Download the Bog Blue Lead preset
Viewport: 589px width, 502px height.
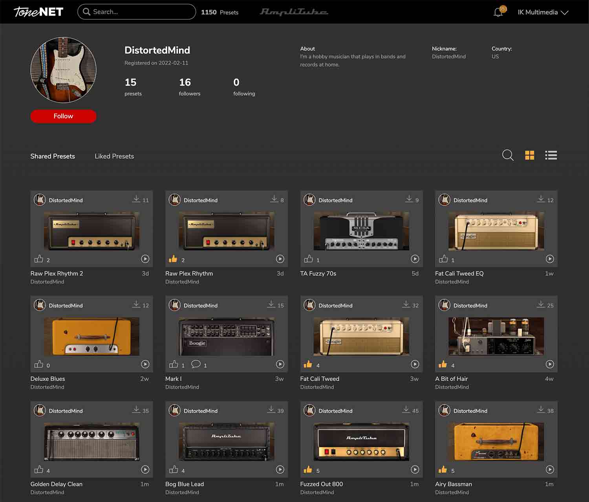(x=271, y=410)
